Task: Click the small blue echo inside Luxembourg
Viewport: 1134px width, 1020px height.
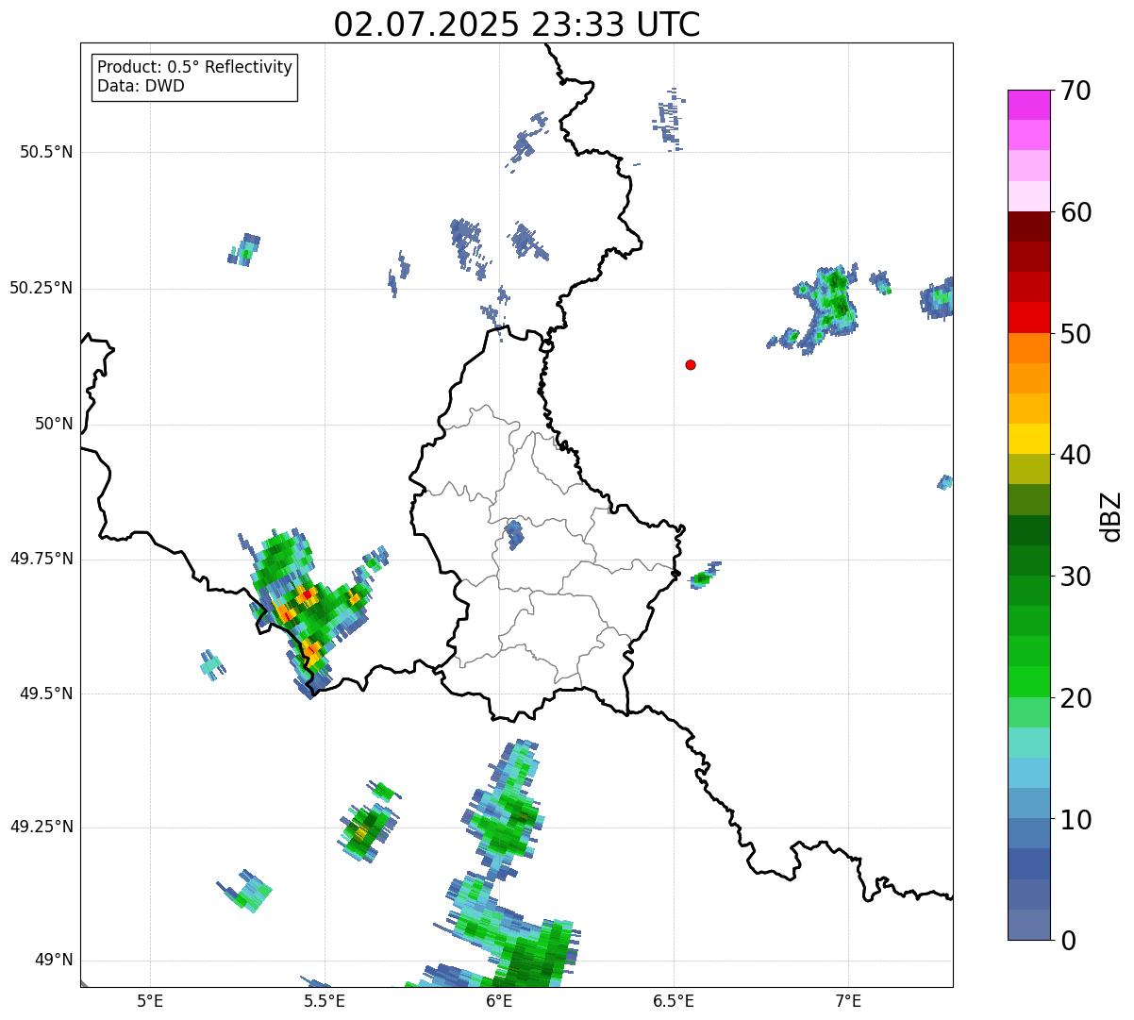Action: pyautogui.click(x=514, y=535)
